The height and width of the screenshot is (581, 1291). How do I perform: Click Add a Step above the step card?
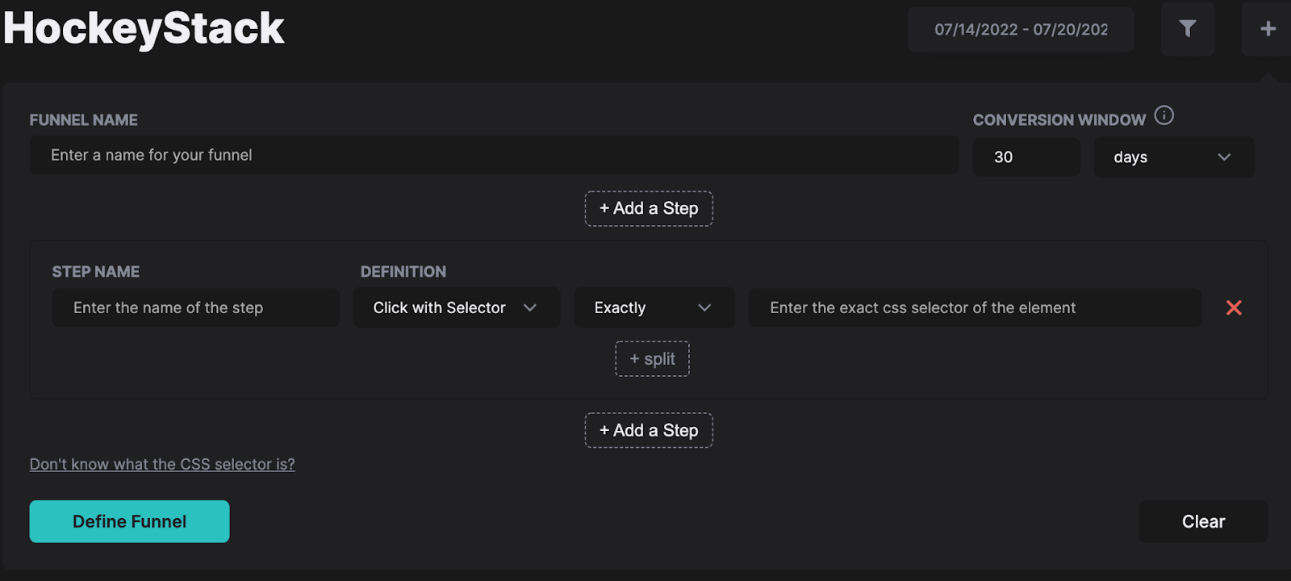pos(649,208)
